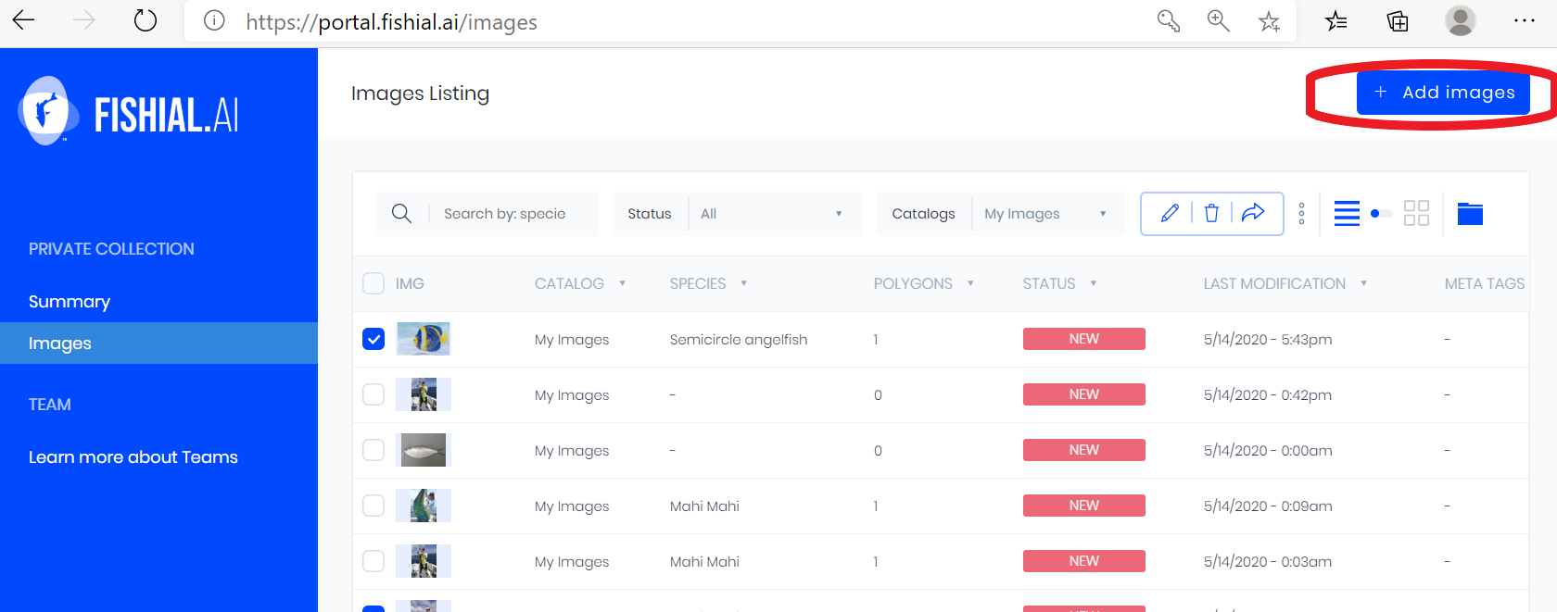The image size is (1557, 612).
Task: Select Images in the sidebar menu
Action: click(60, 343)
